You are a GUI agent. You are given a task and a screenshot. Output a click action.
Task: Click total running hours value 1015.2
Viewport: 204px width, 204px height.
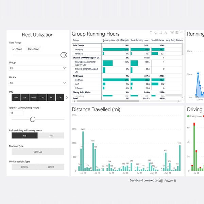[146, 98]
